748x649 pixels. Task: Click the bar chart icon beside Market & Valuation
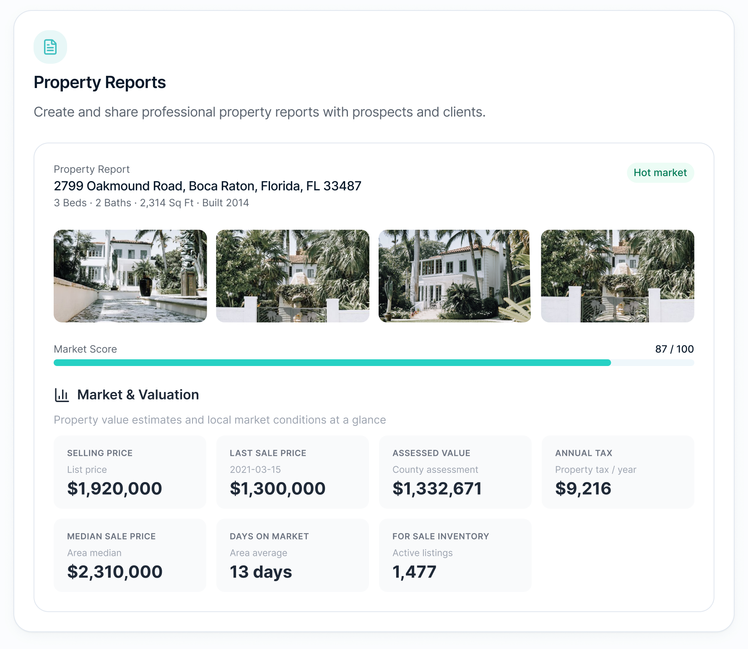62,395
